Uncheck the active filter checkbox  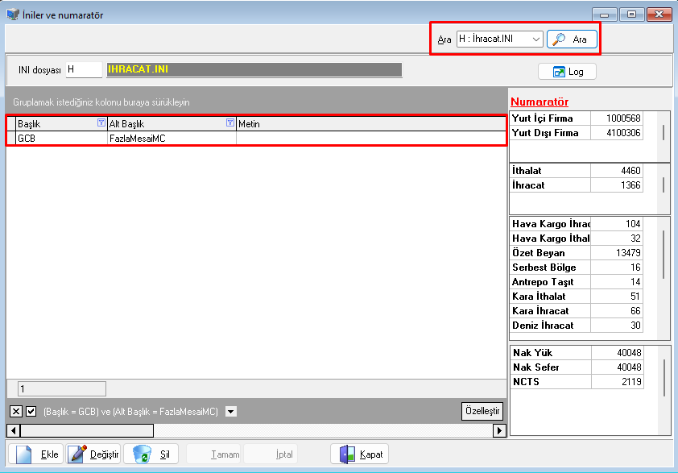31,411
